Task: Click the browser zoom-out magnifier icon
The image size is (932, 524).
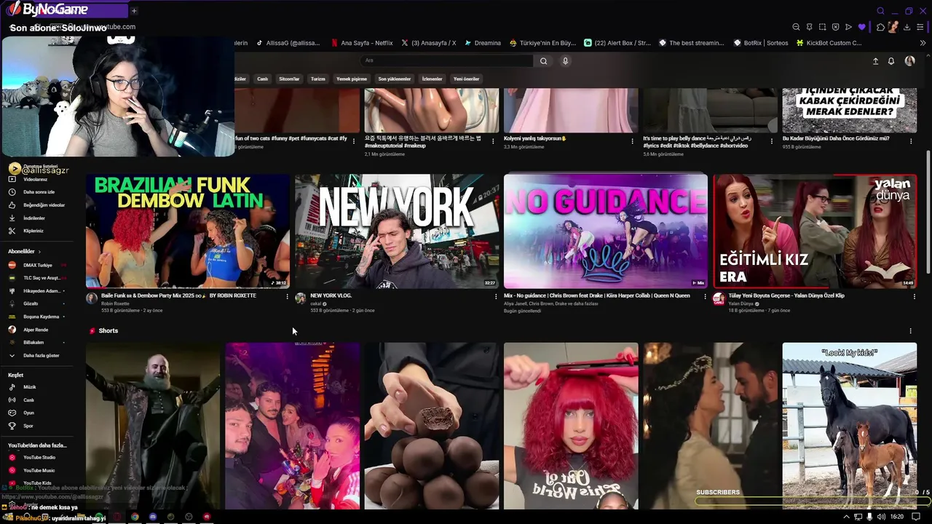Action: (x=796, y=27)
